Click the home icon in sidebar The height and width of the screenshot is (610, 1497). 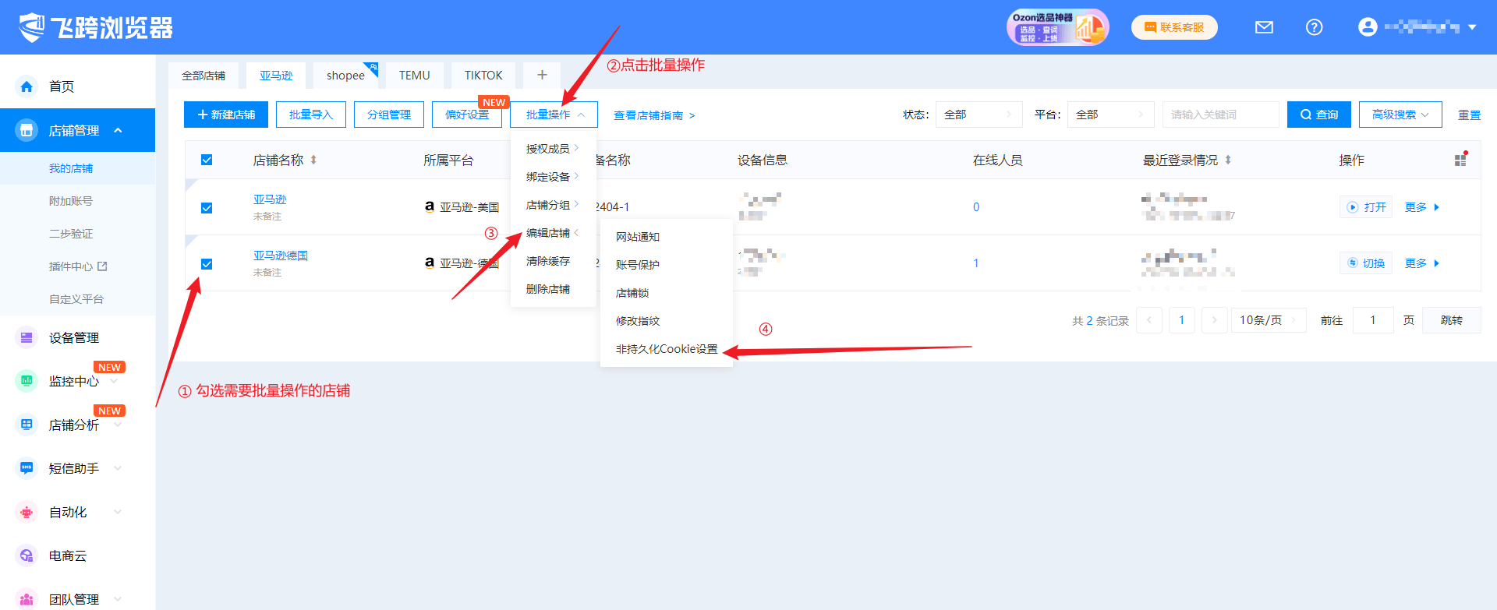pyautogui.click(x=27, y=86)
